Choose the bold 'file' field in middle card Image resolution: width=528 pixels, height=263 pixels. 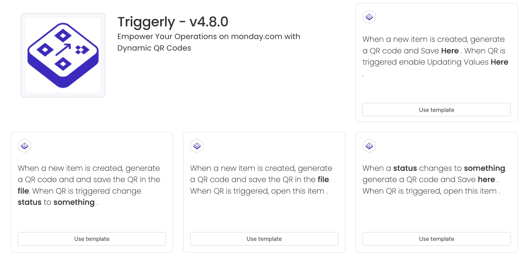click(x=323, y=180)
